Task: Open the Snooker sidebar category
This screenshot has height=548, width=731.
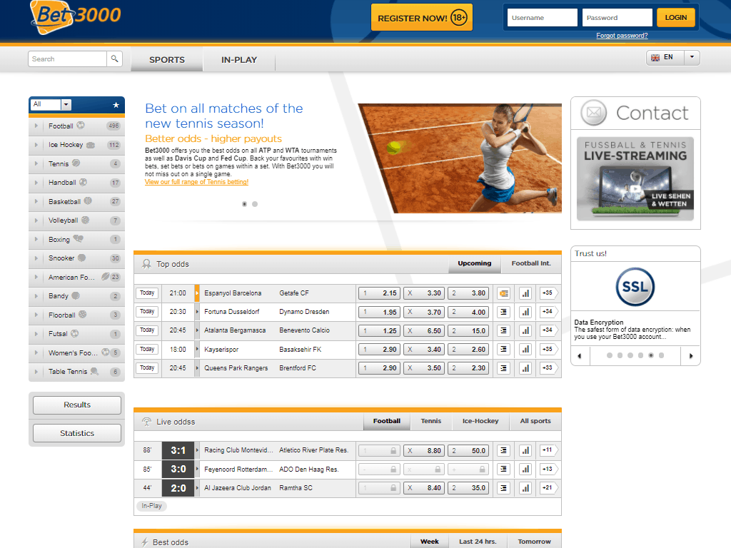Action: coord(76,258)
